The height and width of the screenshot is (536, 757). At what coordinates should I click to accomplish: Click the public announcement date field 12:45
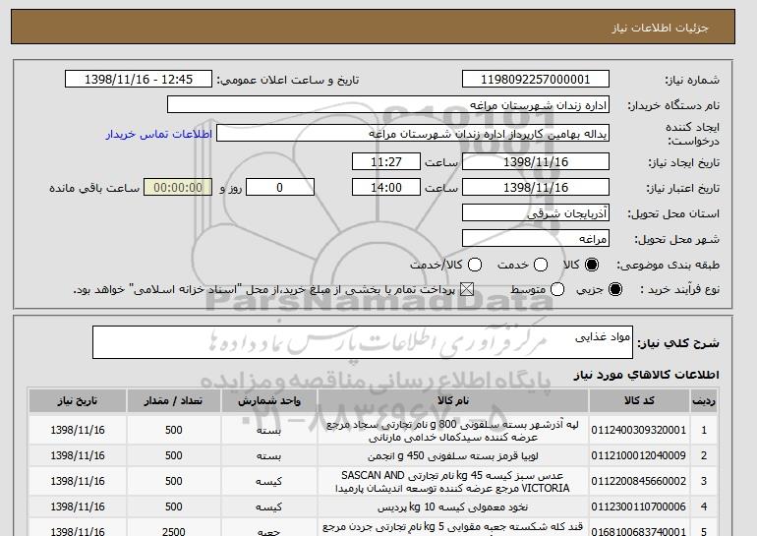(x=139, y=80)
